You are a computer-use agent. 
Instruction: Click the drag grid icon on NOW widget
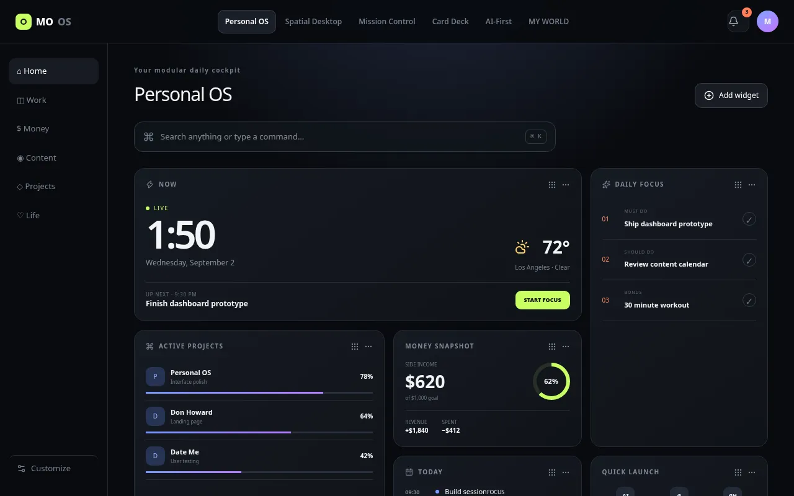552,185
